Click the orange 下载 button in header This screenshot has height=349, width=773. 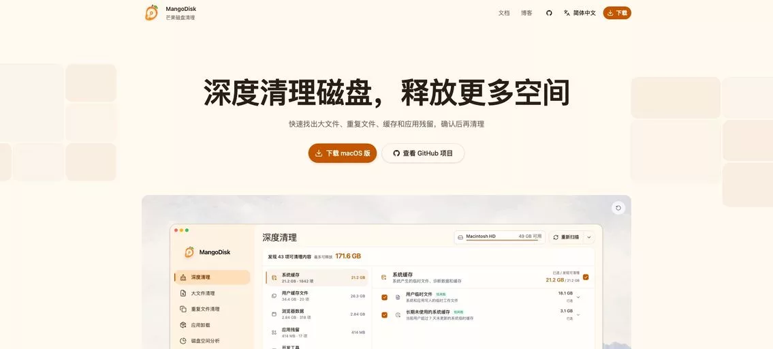(x=617, y=13)
